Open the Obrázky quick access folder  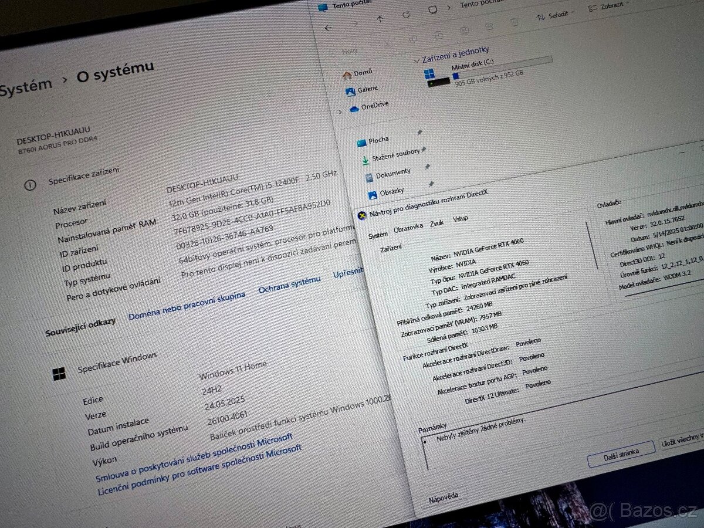(391, 192)
